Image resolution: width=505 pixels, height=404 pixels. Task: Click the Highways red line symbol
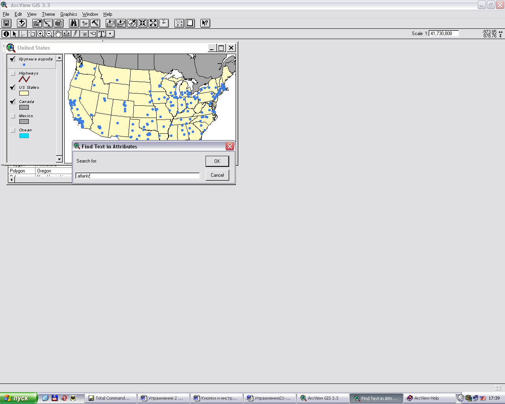pyautogui.click(x=24, y=79)
